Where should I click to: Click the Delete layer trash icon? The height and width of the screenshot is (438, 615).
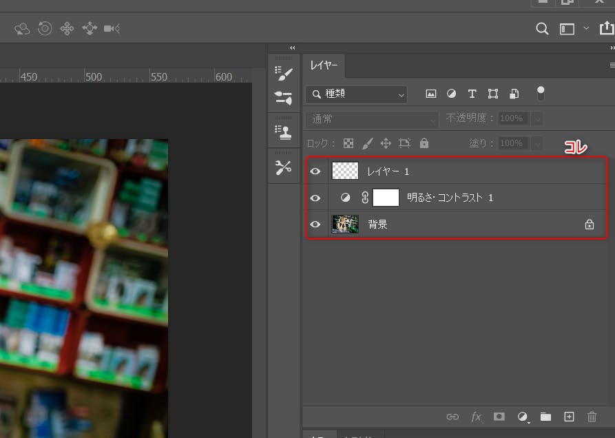[592, 417]
